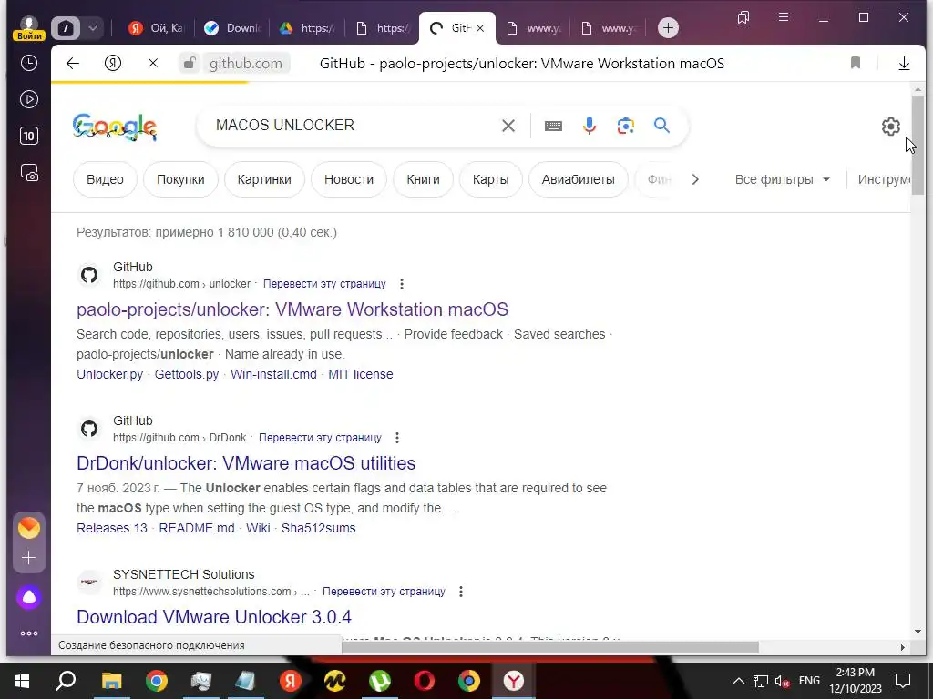Open the browser history clock icon in sidebar
933x699 pixels.
click(x=28, y=63)
